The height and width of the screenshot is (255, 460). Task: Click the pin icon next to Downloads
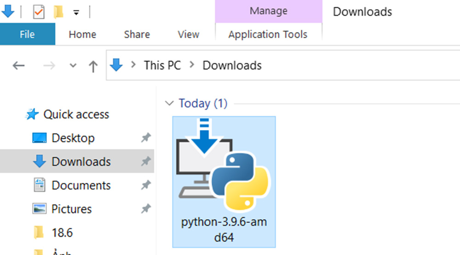point(146,161)
